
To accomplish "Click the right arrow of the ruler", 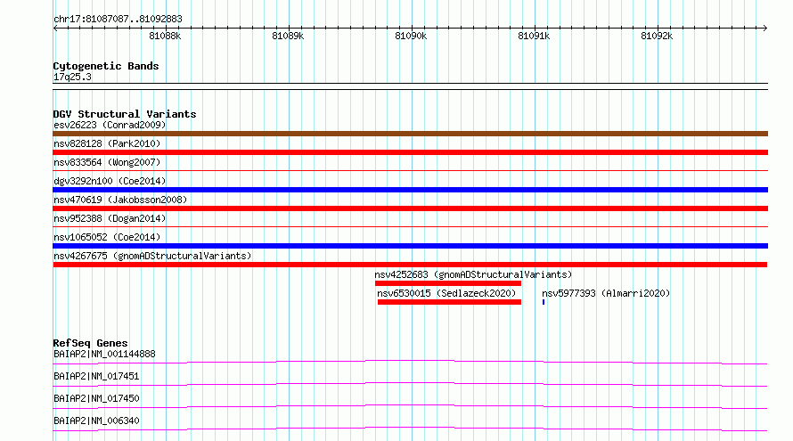I will [x=764, y=28].
